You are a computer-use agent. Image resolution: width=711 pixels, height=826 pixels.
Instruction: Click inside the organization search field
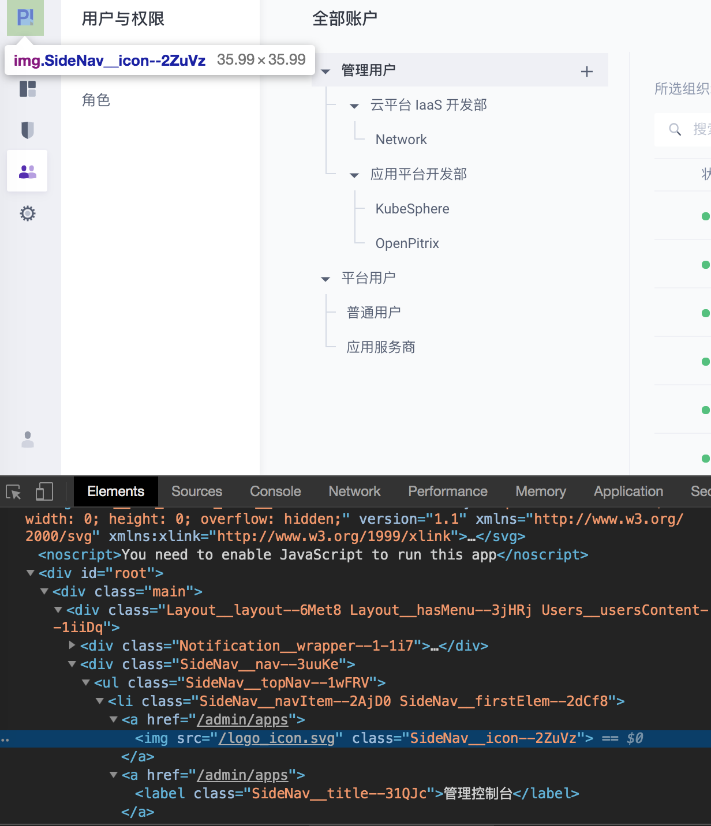698,129
